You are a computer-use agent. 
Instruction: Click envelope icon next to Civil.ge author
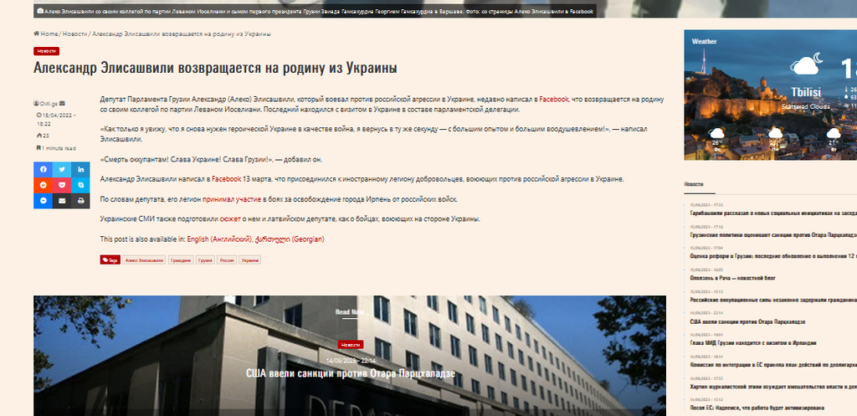click(x=62, y=103)
